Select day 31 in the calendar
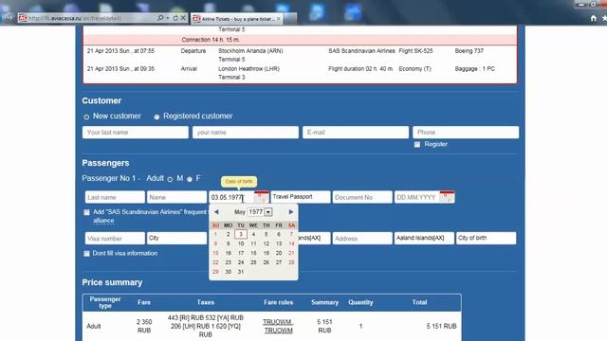Viewport: 607px width, 341px height. pos(241,272)
